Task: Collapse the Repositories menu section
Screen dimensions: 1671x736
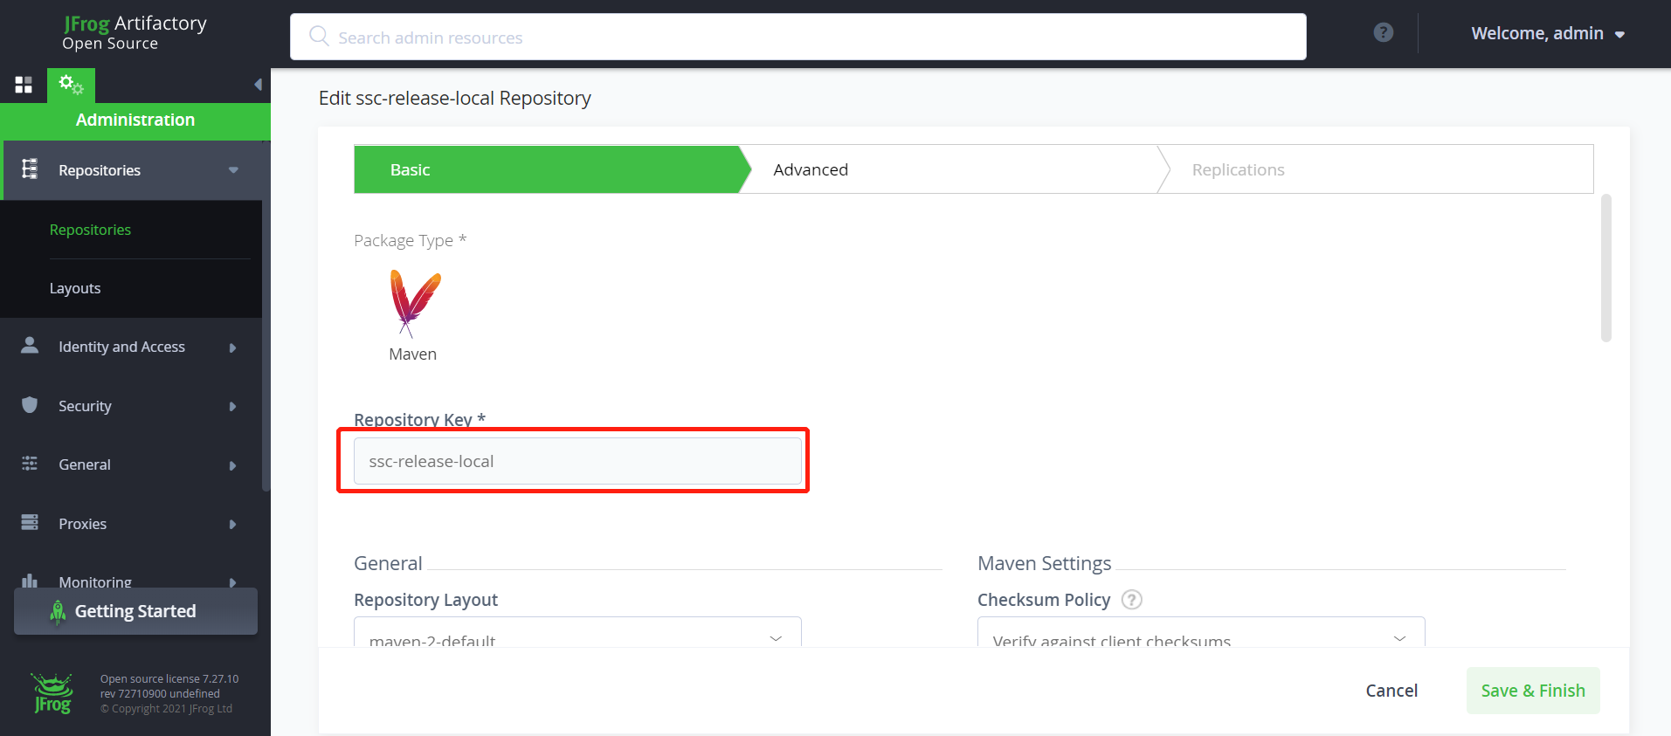Action: pos(233,170)
